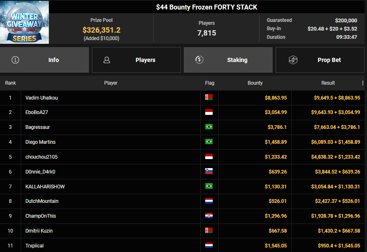Viewport: 367px width, 252px height.
Task: Click the Prop Bet hexagon icon
Action: click(293, 60)
